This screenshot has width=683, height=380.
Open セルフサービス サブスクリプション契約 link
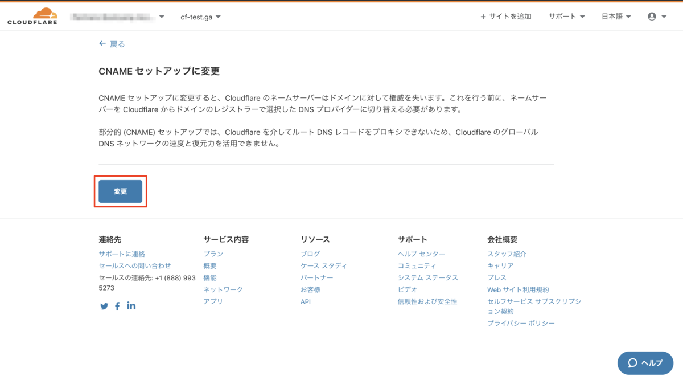[534, 307]
